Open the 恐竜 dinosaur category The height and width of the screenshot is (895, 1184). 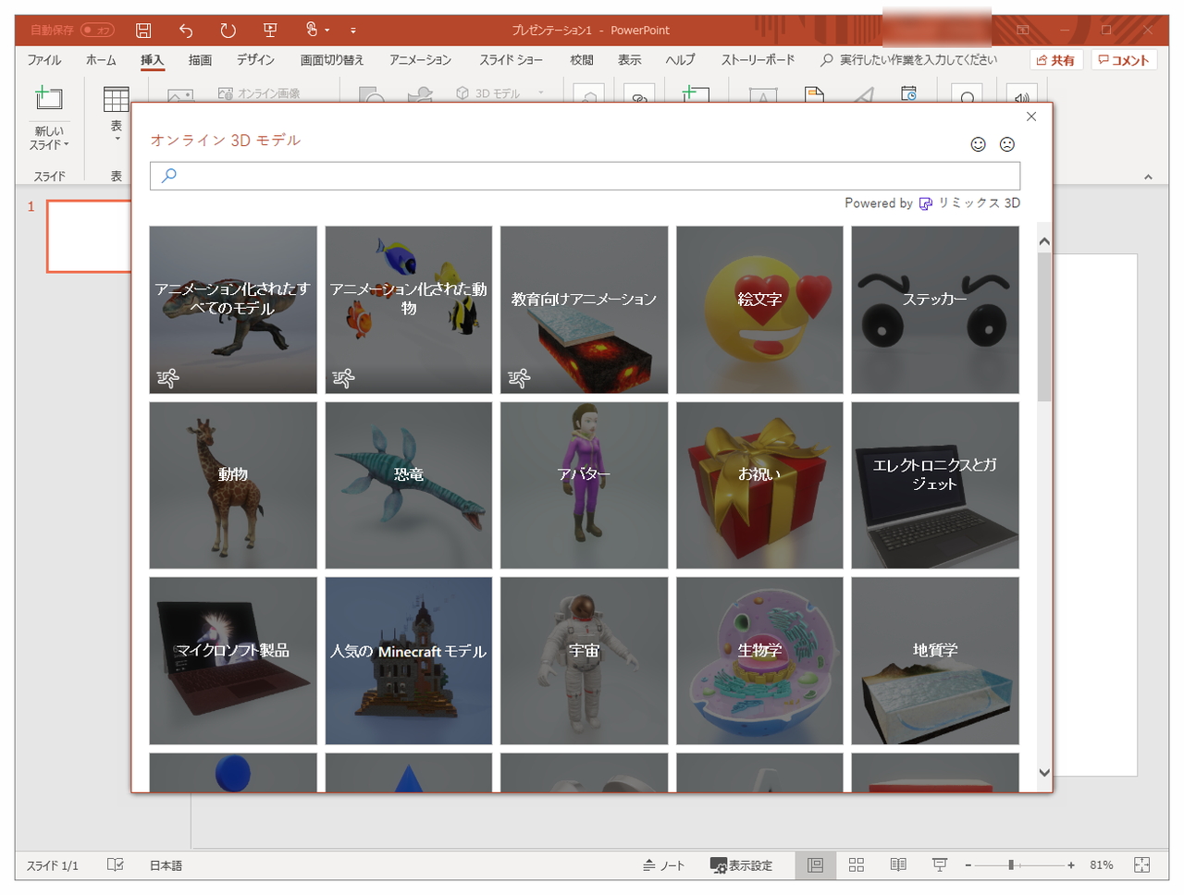coord(409,485)
